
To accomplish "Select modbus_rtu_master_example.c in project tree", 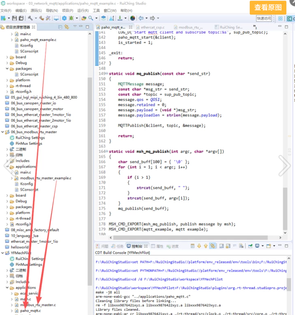I will (46, 178).
